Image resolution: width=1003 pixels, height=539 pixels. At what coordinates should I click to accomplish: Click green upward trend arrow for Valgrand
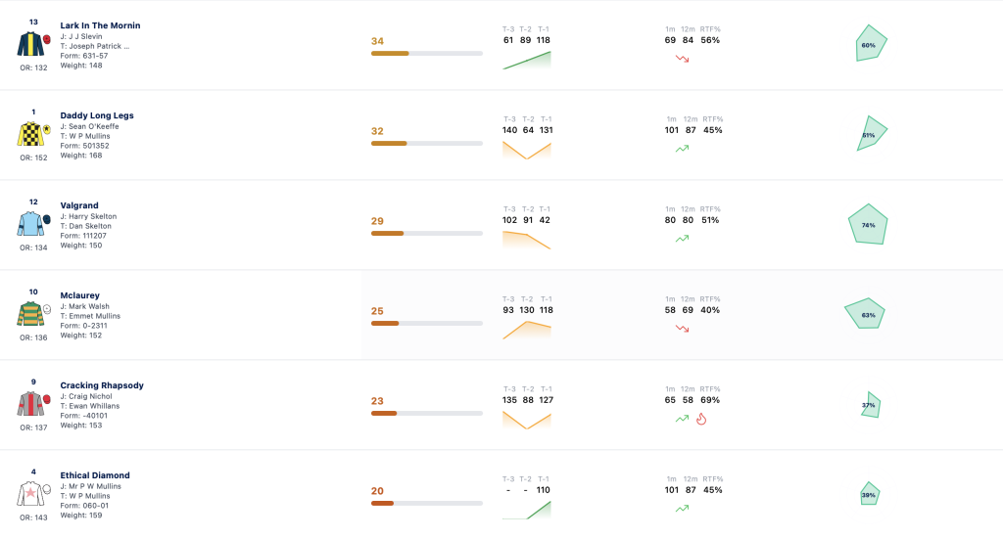(x=683, y=239)
